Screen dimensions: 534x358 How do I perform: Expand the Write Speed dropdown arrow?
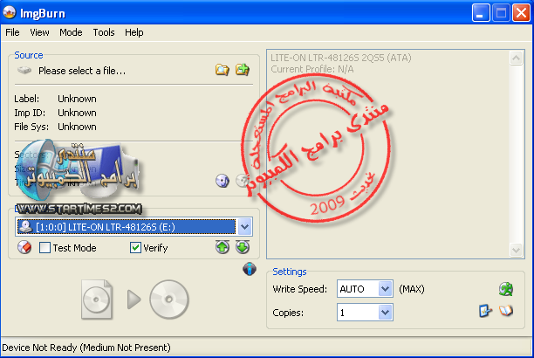pos(385,289)
